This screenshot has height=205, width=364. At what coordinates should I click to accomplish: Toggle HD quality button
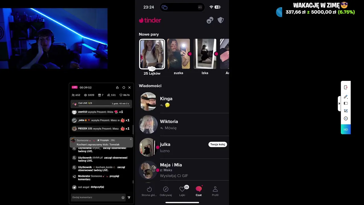[346, 130]
